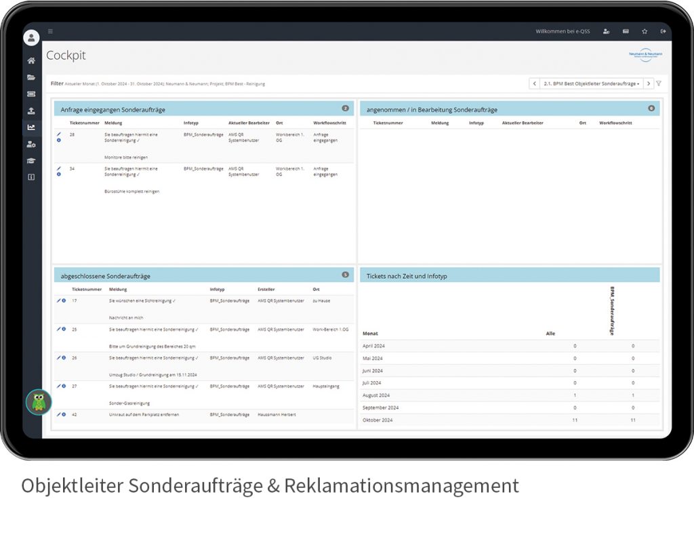
Task: Open the info panel icon in sidebar
Action: 30,177
